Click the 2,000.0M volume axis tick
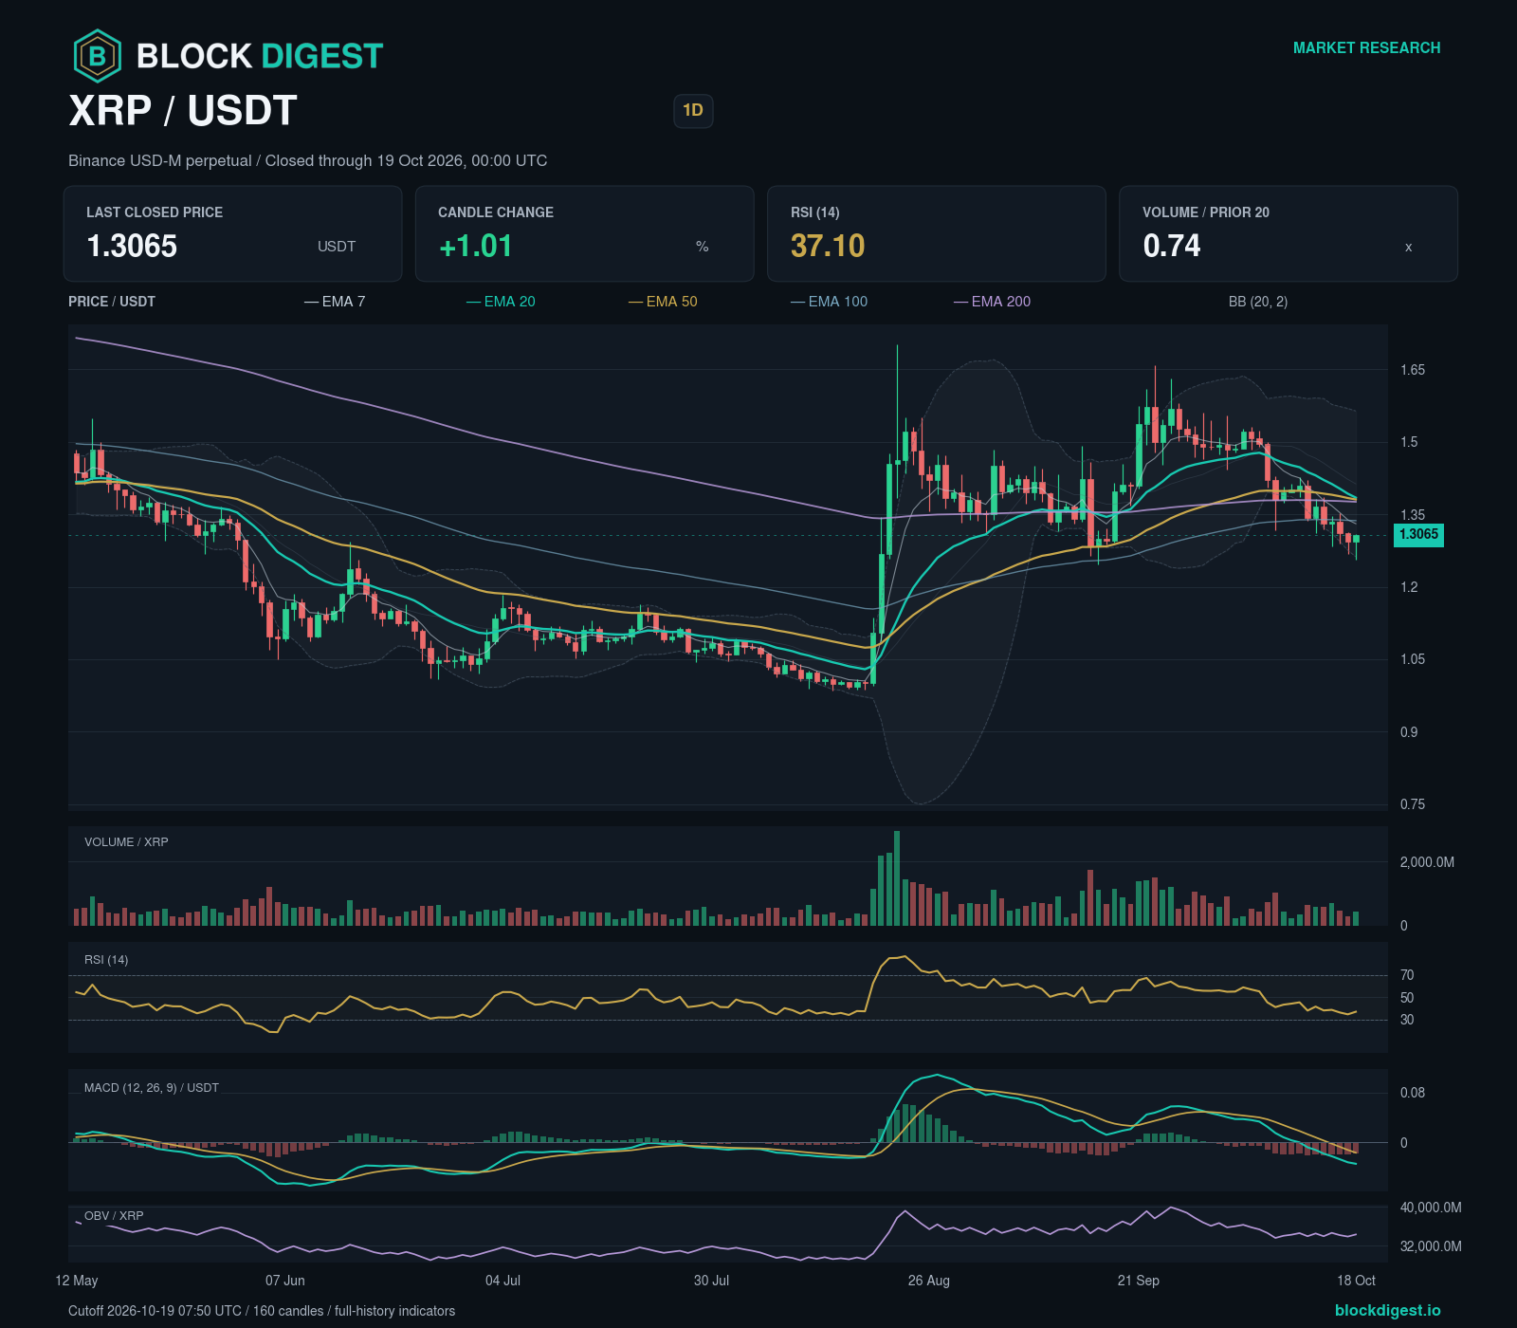The height and width of the screenshot is (1328, 1517). click(1427, 862)
